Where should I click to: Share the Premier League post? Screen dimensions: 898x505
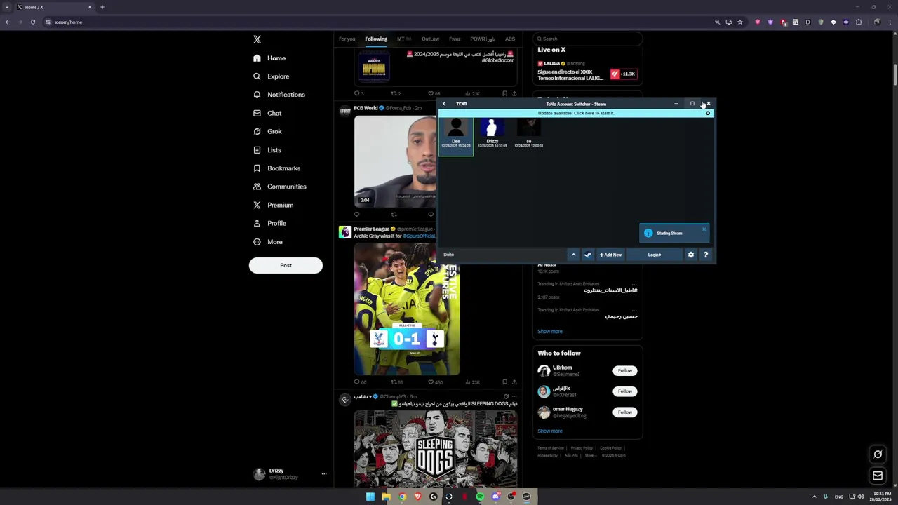coord(514,382)
